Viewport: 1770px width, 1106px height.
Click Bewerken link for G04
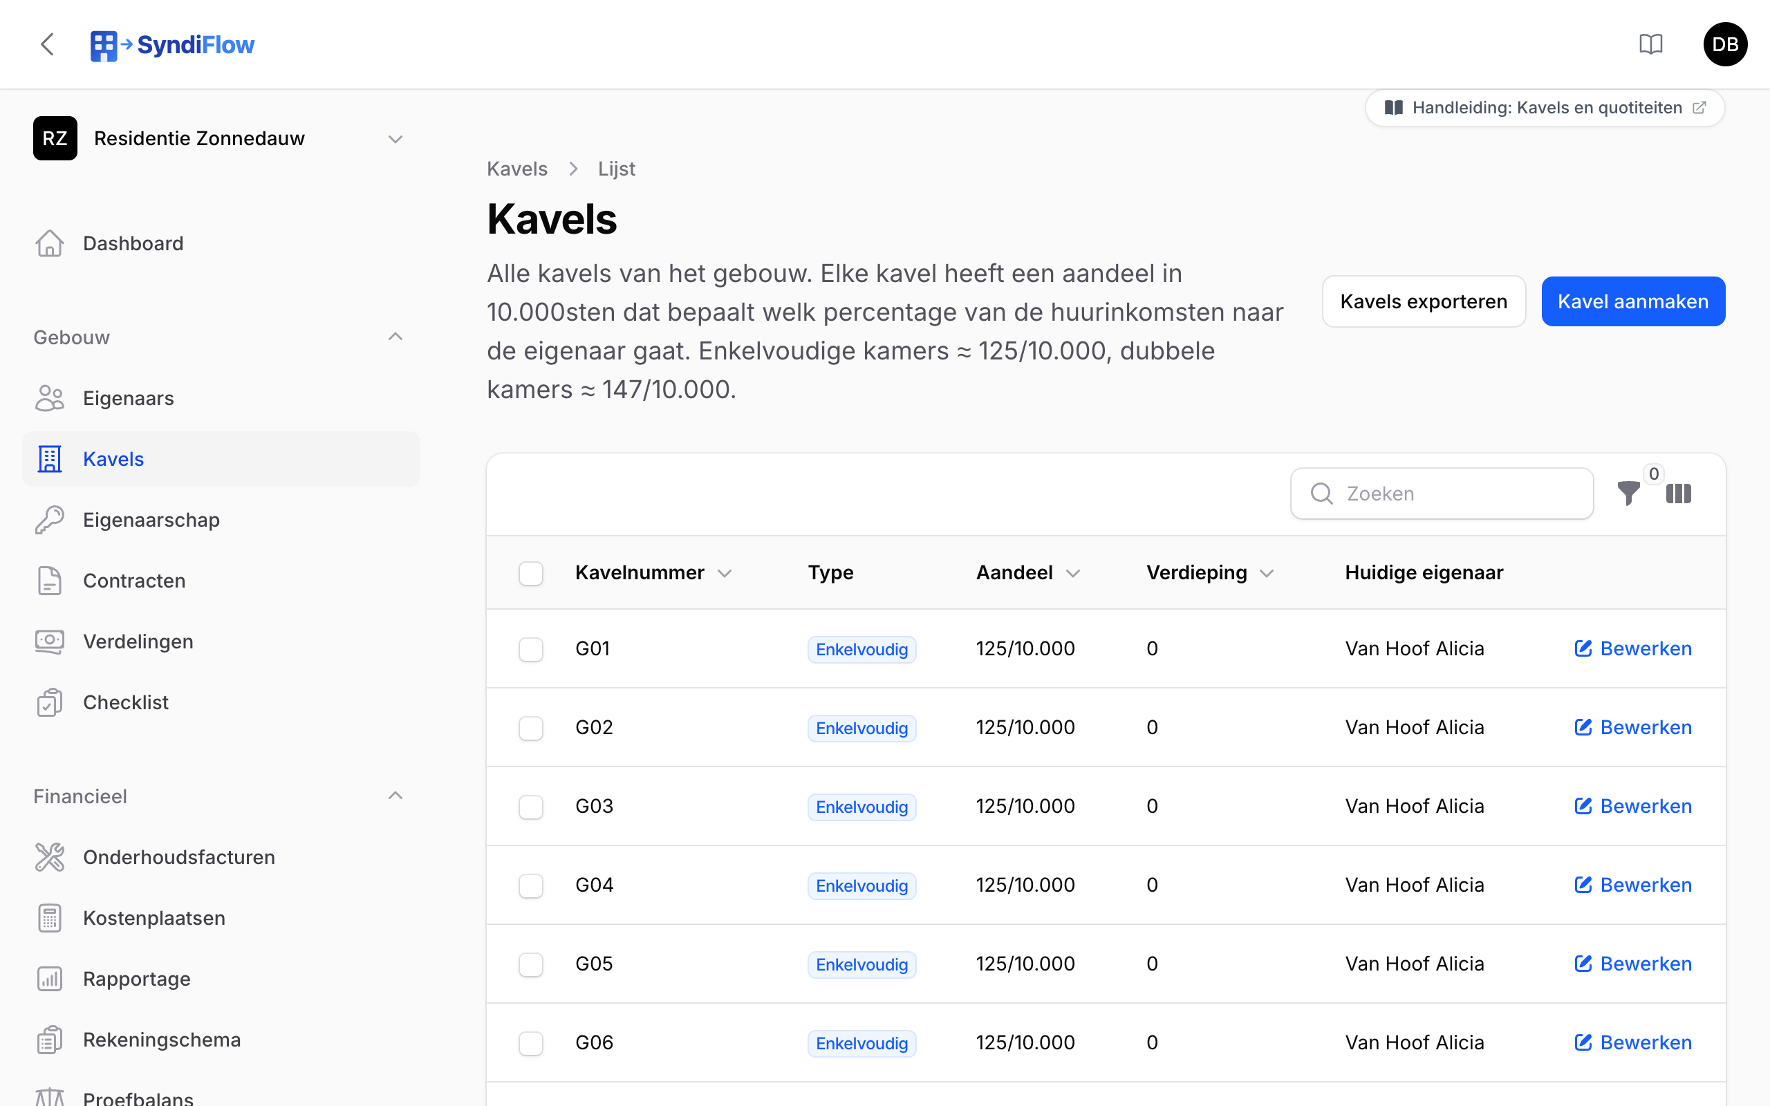coord(1632,885)
